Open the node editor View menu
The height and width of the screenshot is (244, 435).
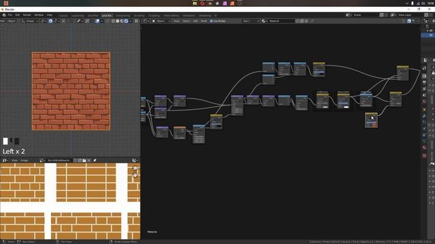point(177,21)
